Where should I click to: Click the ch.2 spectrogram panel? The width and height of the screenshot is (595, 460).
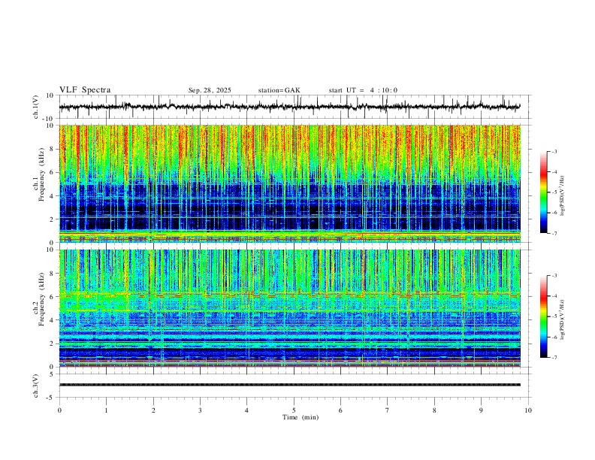click(289, 308)
